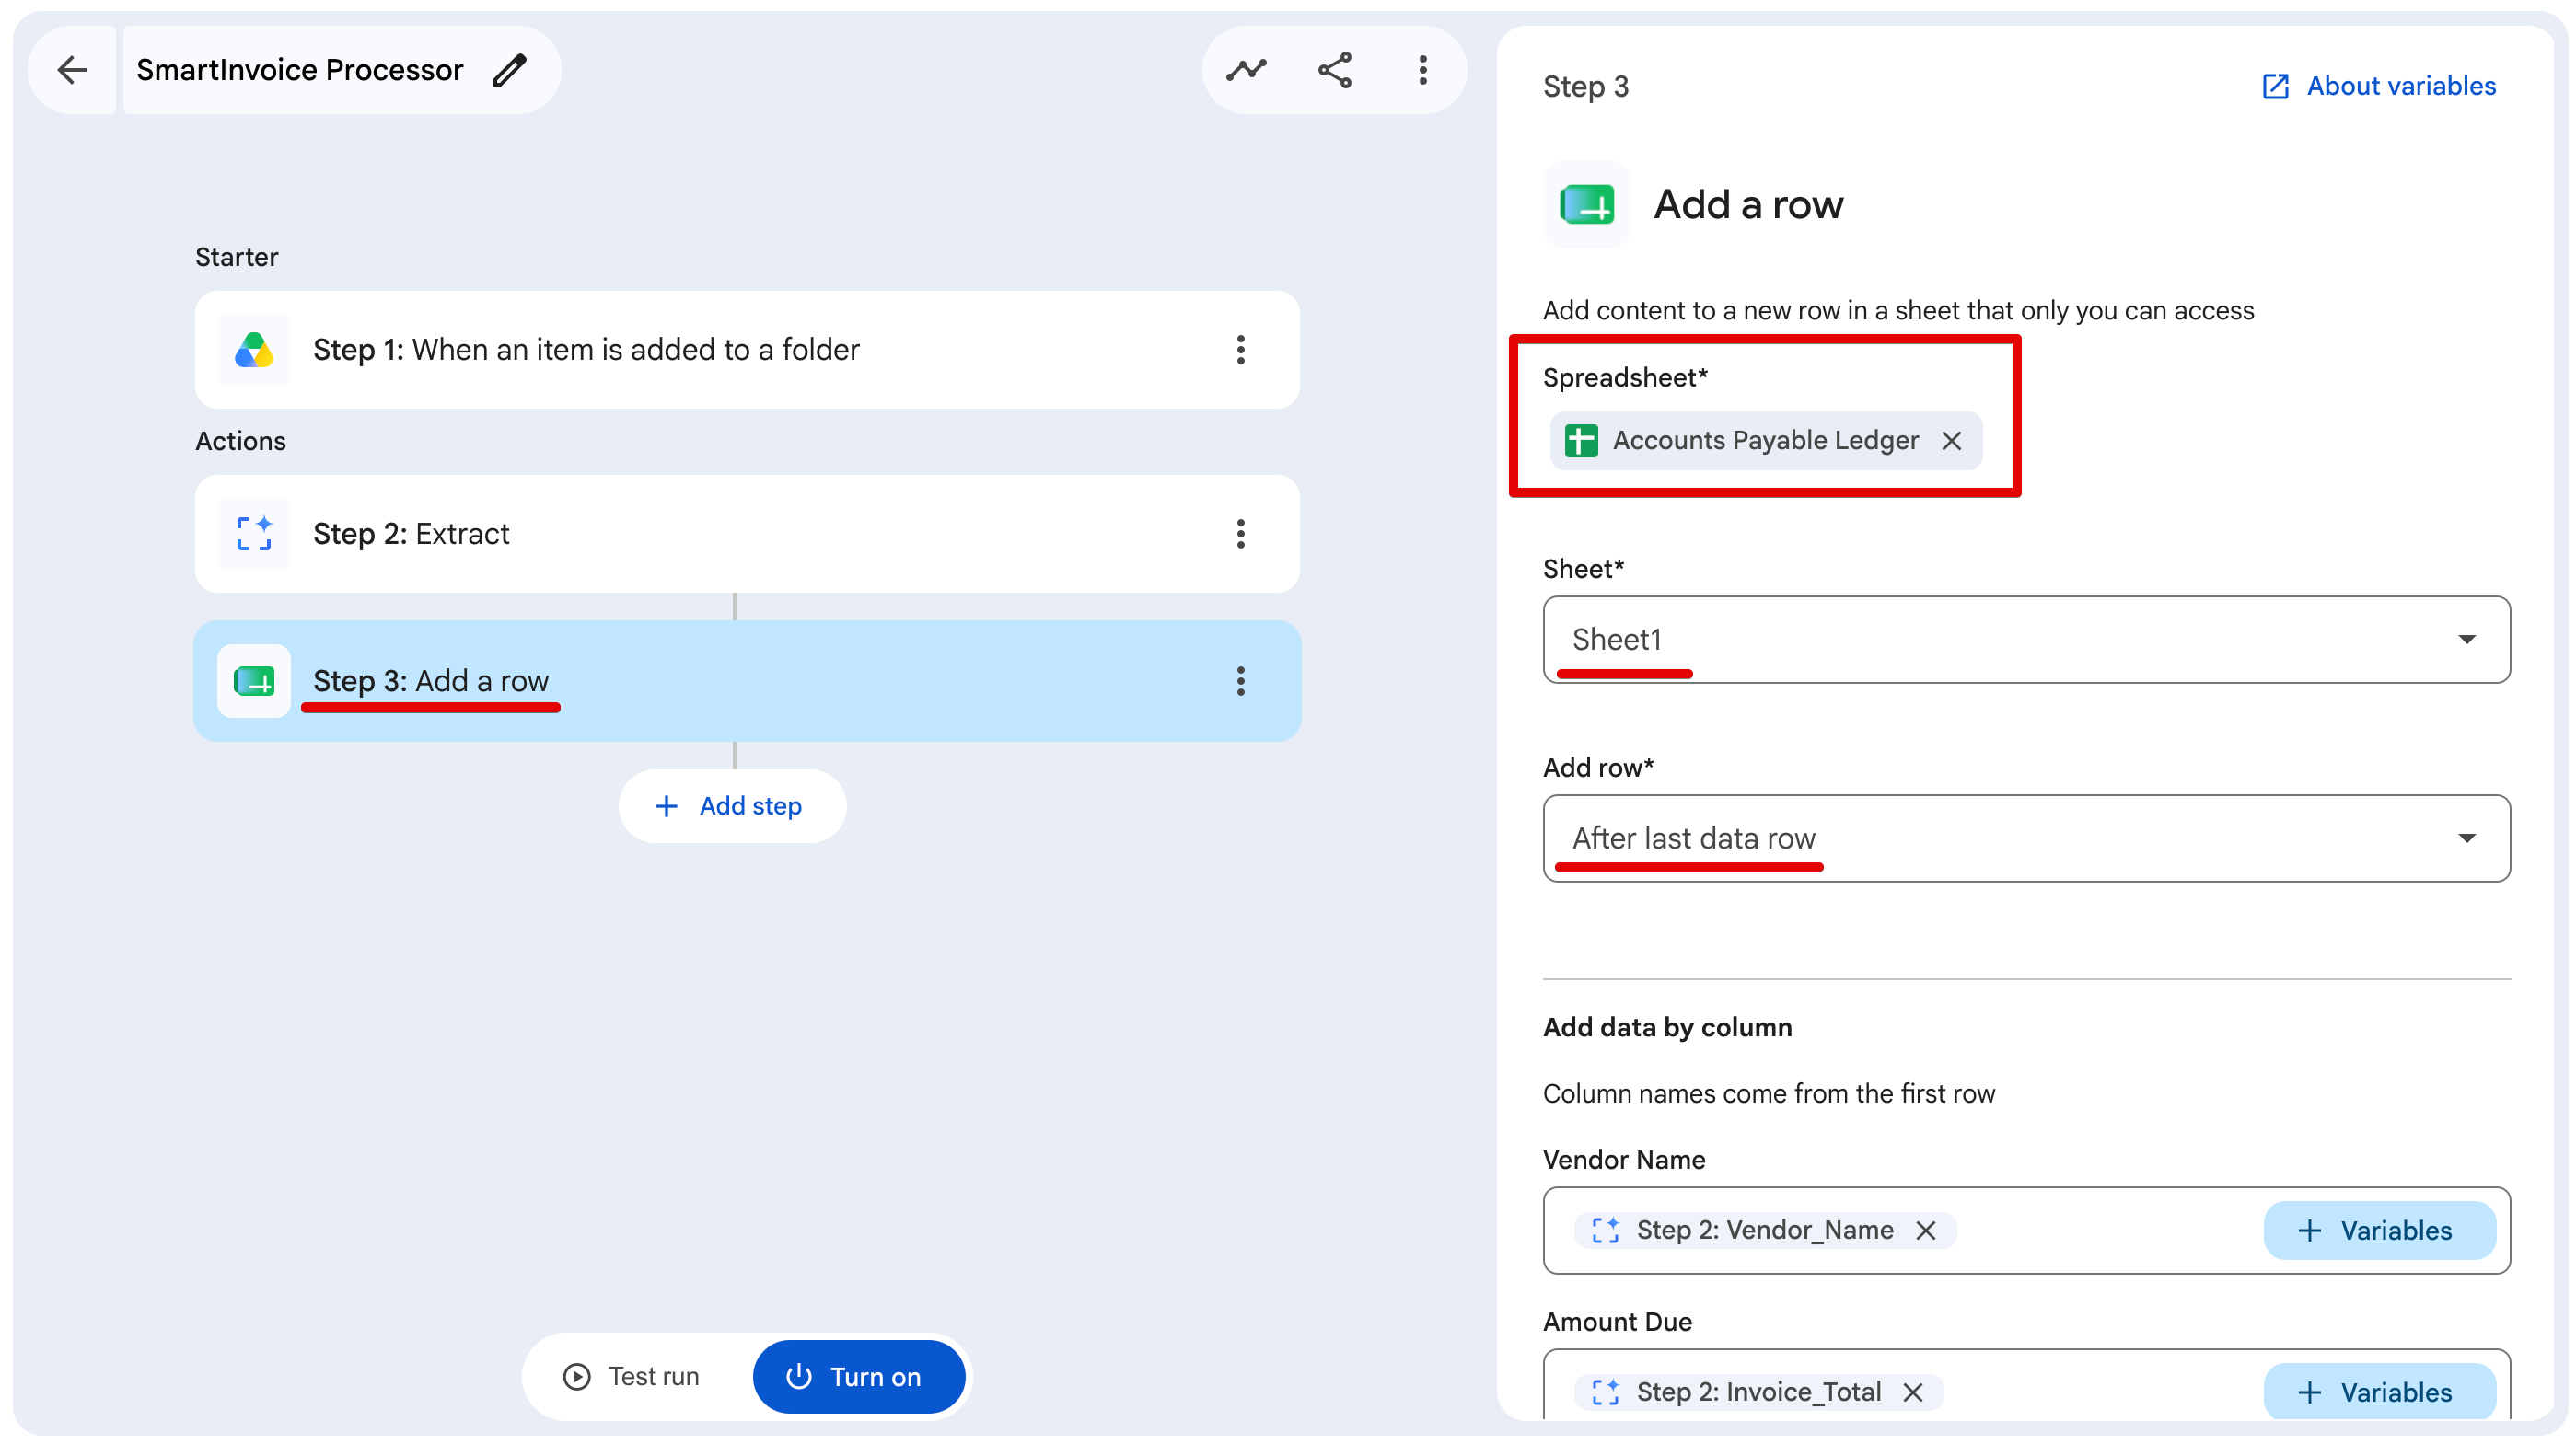Screen dimensions: 2576x1456
Task: Open Step 3 Add a row three-dot menu
Action: click(1241, 681)
